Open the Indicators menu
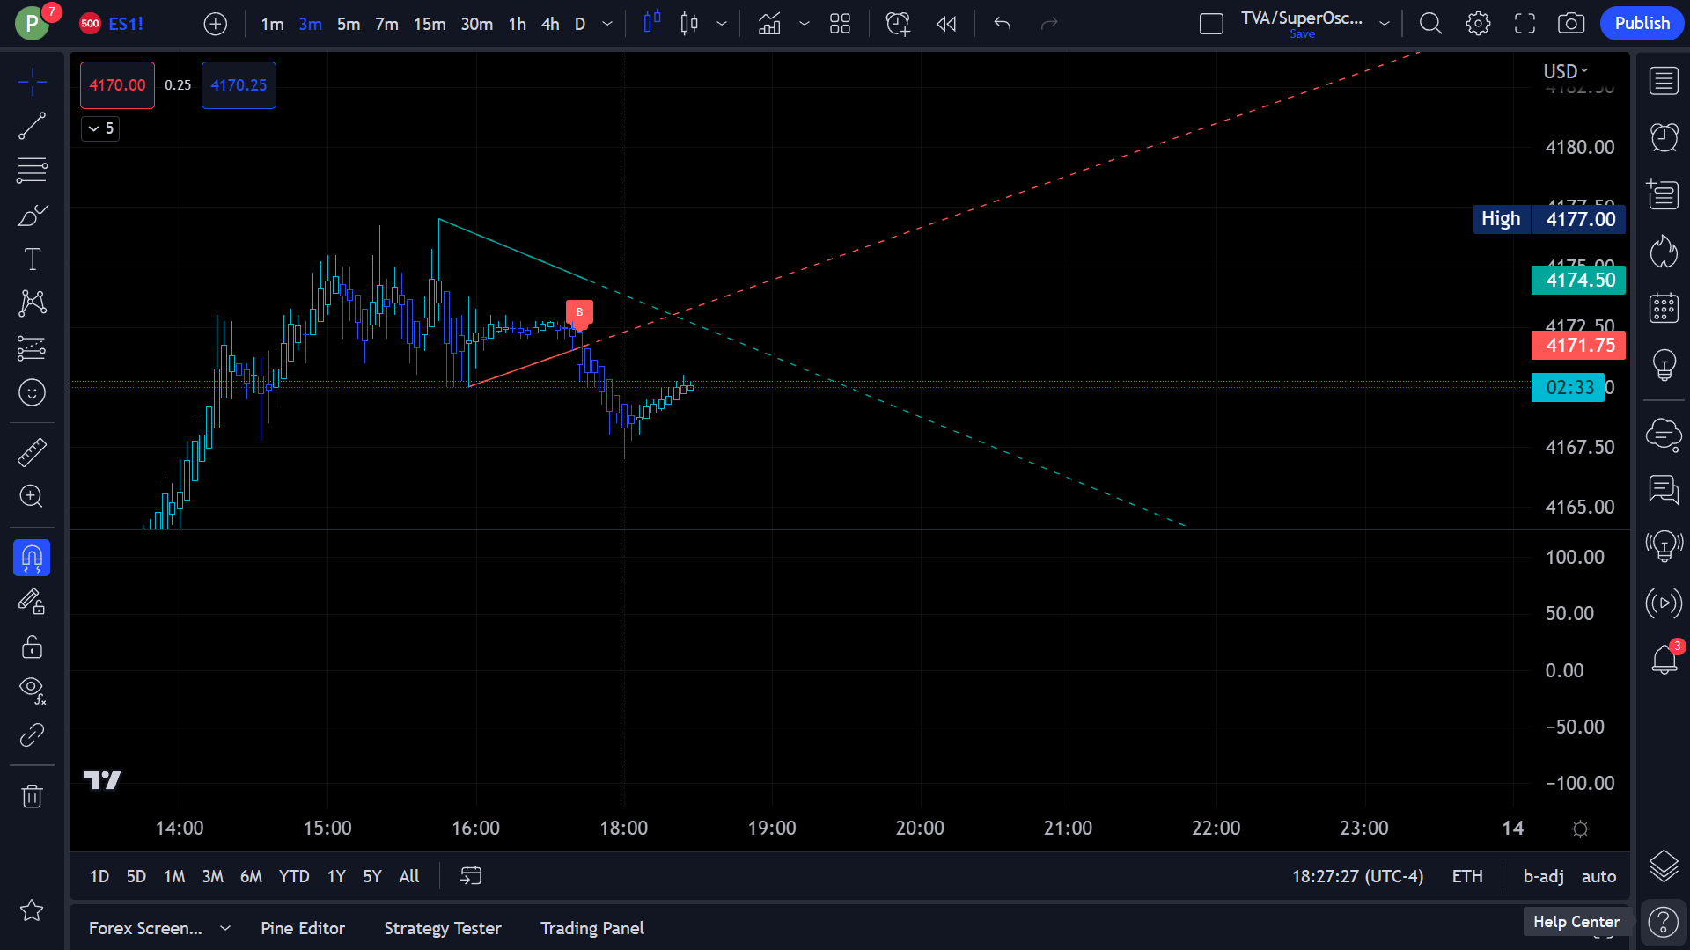Screen dimensions: 1690x950 (769, 24)
